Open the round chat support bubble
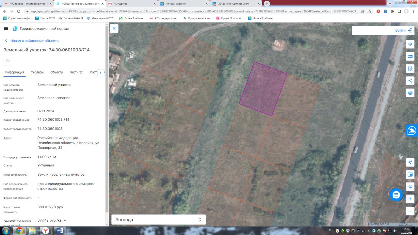The image size is (418, 235). [396, 195]
